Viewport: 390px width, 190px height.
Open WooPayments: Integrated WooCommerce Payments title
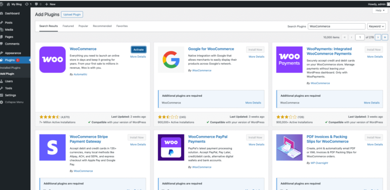tap(329, 51)
